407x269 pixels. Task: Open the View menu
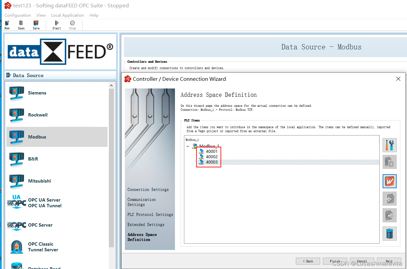coord(41,15)
